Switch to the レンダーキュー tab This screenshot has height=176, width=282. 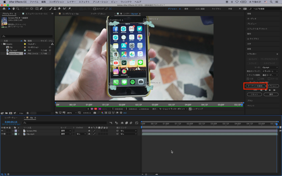pos(11,118)
